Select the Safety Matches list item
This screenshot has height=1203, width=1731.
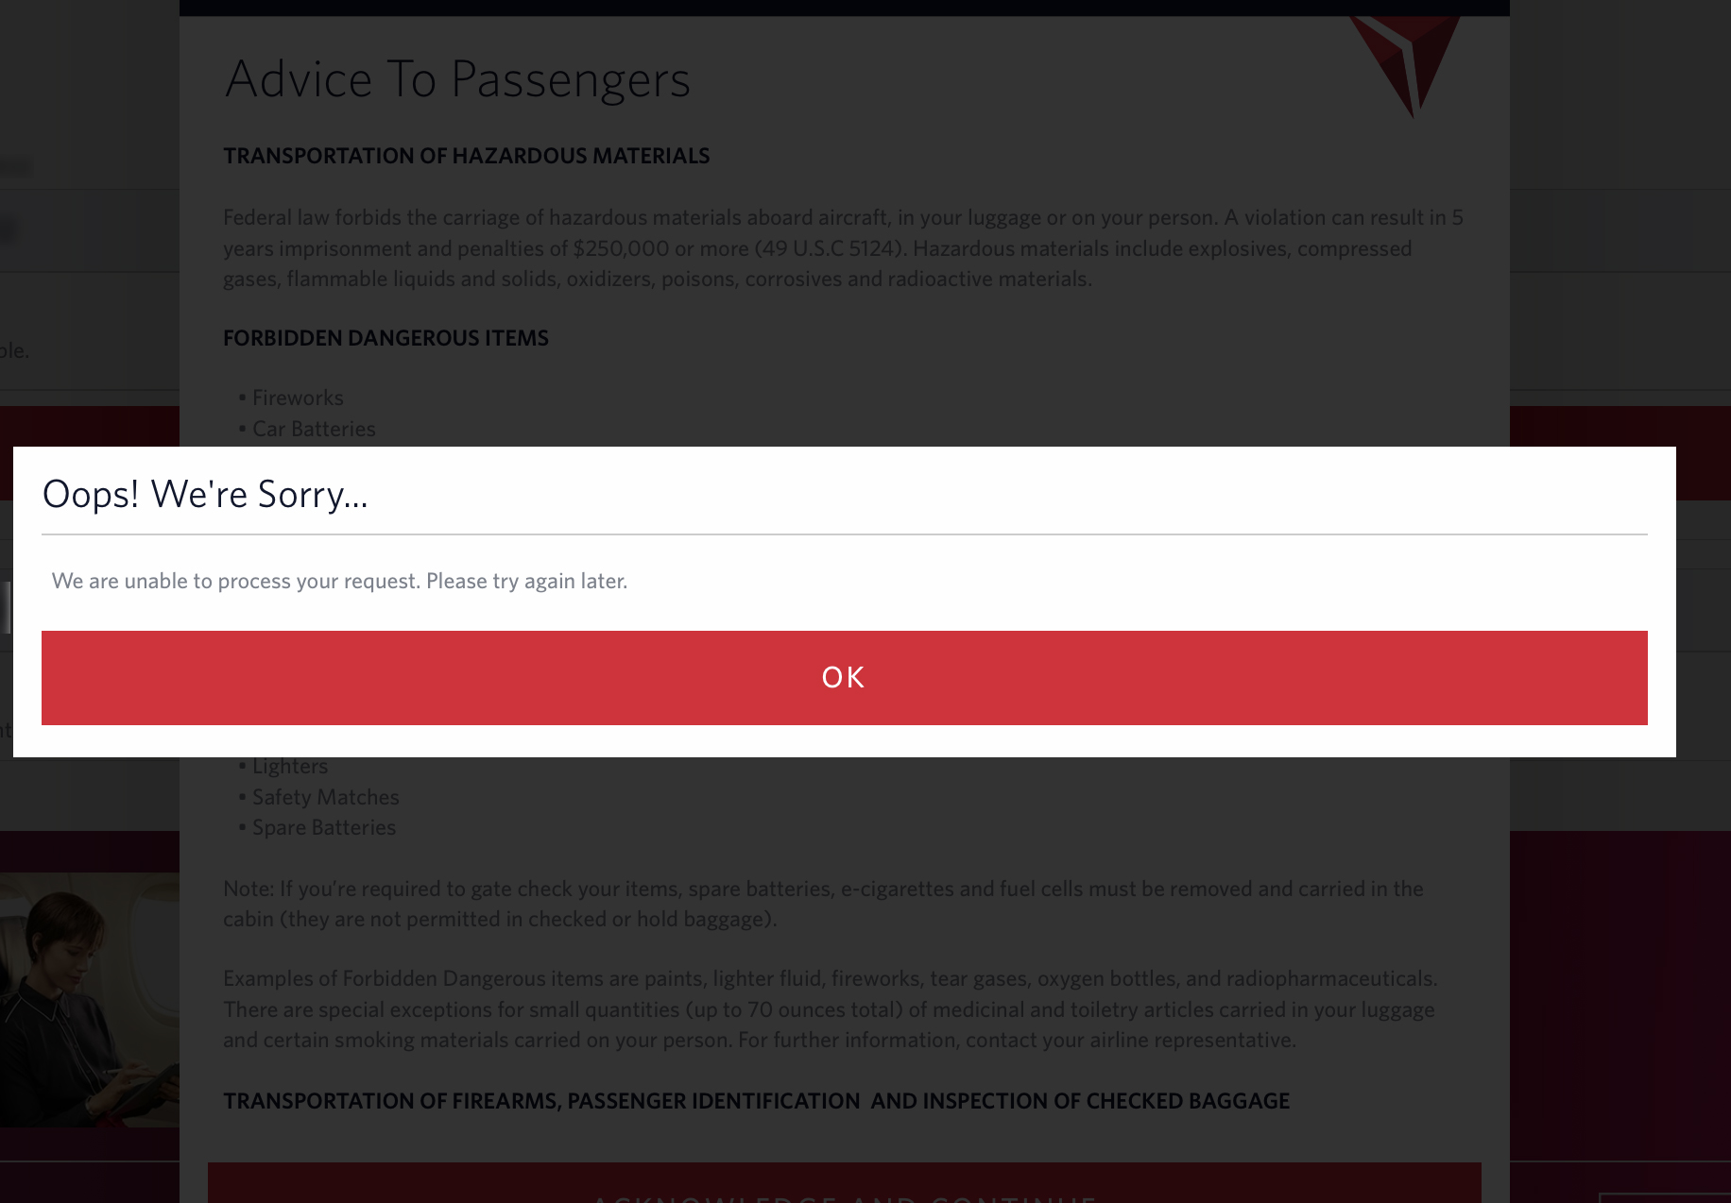point(325,797)
